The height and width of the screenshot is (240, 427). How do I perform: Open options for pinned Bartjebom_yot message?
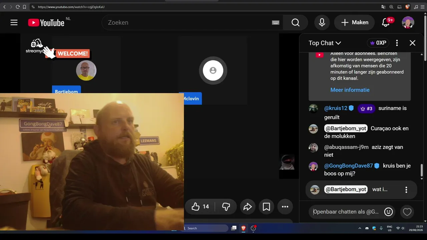click(406, 190)
